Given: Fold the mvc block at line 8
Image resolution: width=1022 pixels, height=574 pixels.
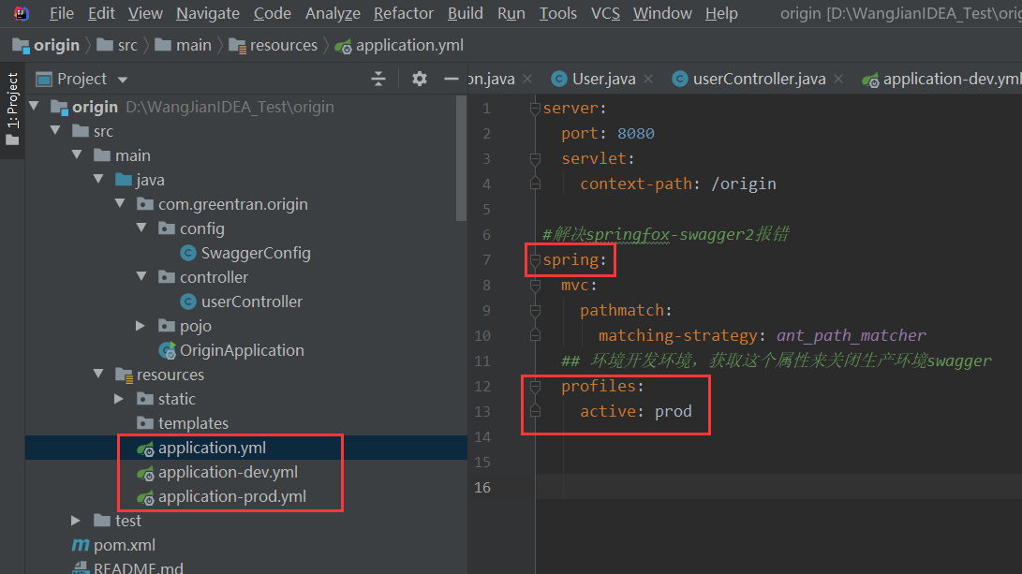Looking at the screenshot, I should (535, 285).
